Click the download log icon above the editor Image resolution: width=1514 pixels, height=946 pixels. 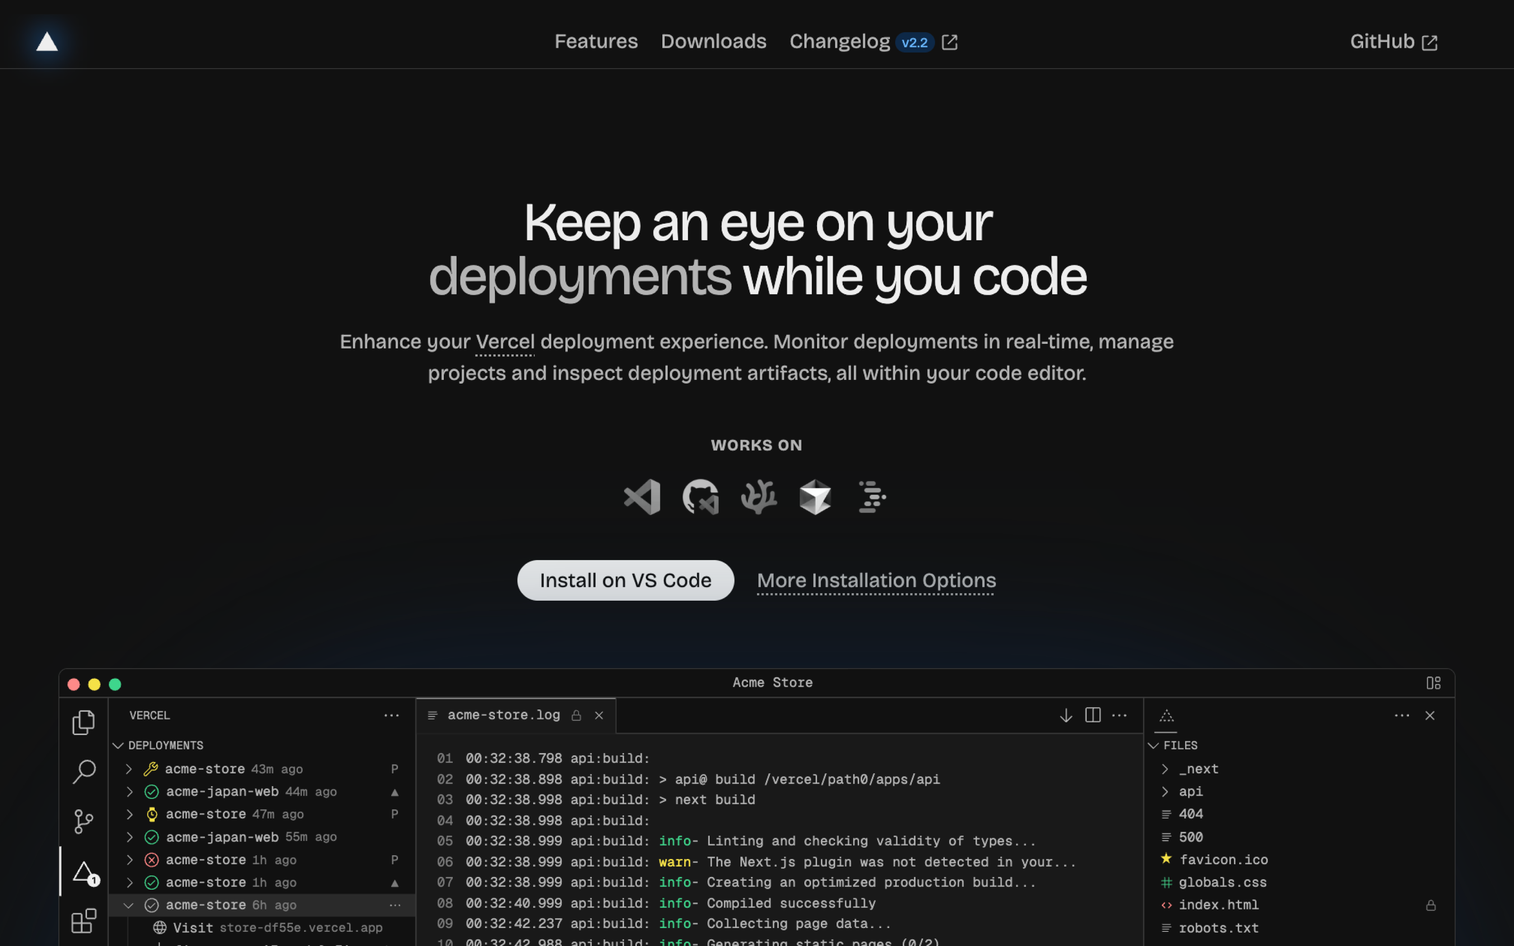(1065, 715)
